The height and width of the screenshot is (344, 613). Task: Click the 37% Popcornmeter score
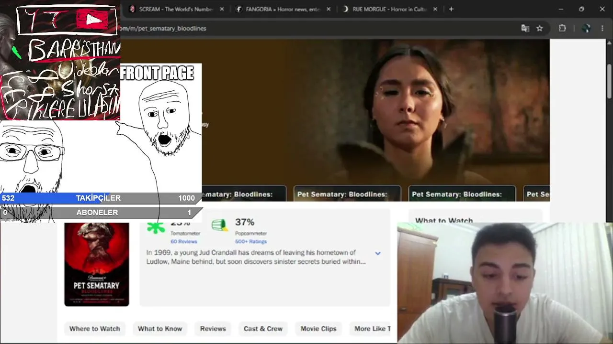245,222
